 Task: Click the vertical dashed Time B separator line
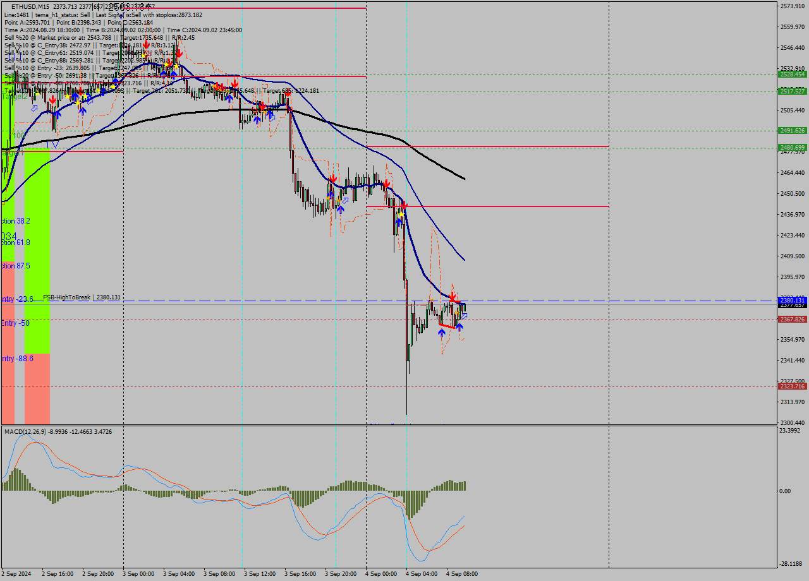tap(367, 253)
